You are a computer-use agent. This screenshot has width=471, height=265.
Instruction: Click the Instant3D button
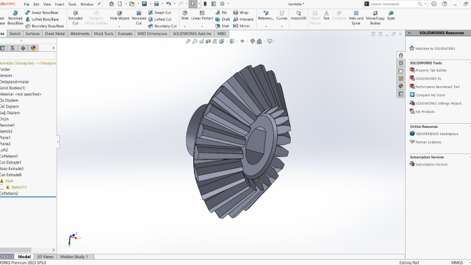coord(298,15)
